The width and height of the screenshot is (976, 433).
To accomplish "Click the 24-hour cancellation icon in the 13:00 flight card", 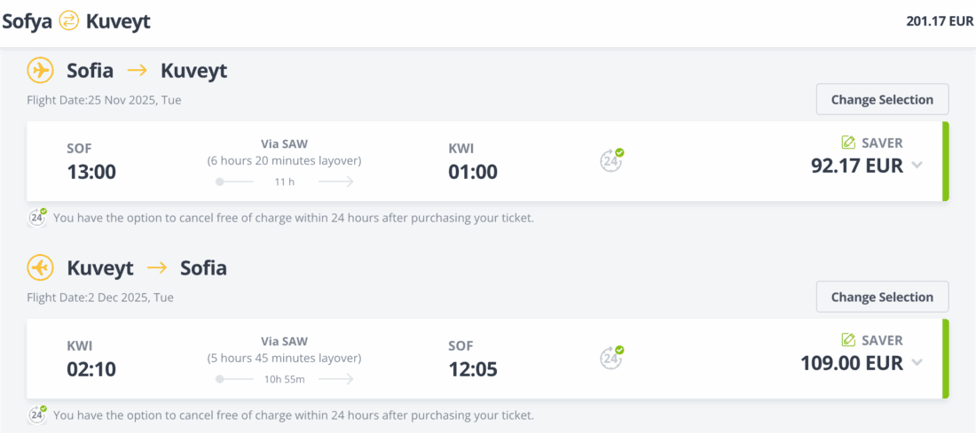I will [x=611, y=160].
